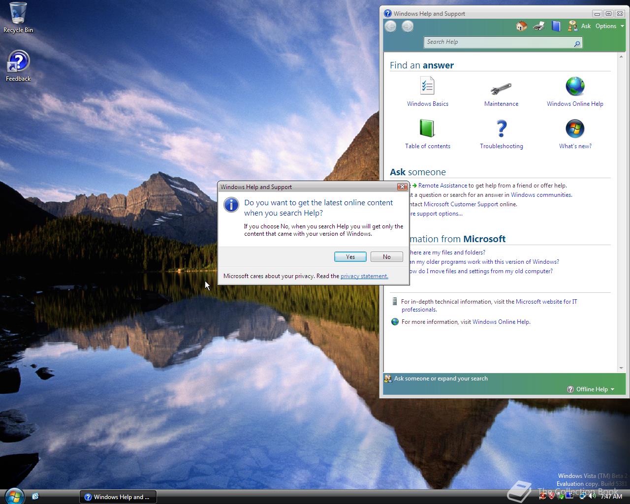The width and height of the screenshot is (630, 504).
Task: Click the Print icon in the toolbar
Action: pos(538,26)
